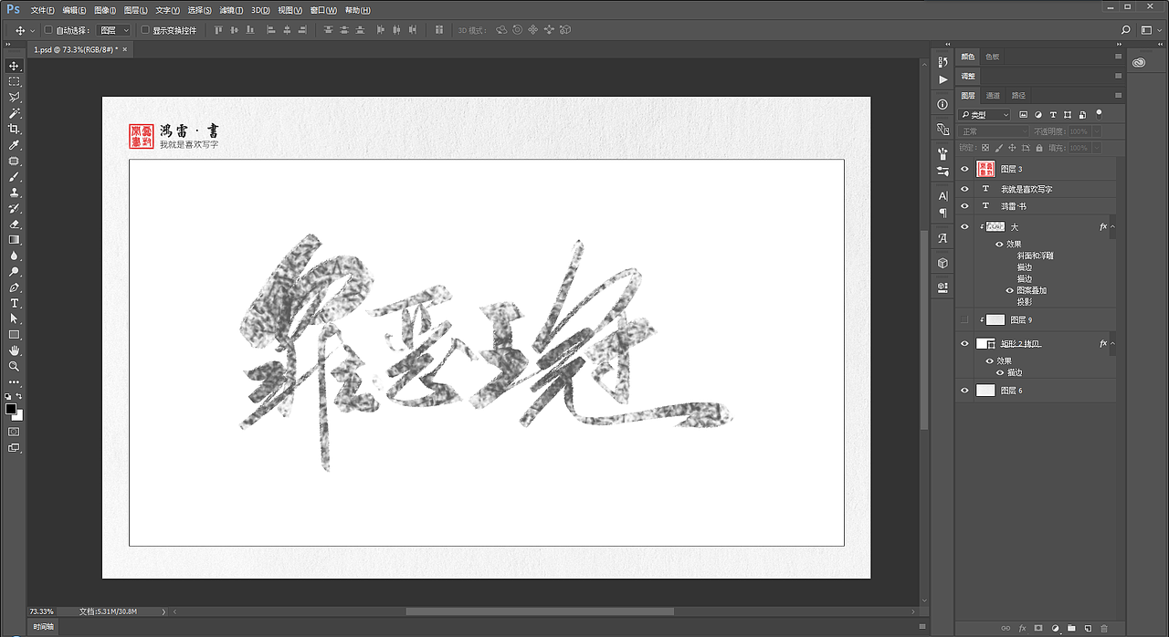Switch to the 色板 tab
1169x637 pixels.
point(993,57)
